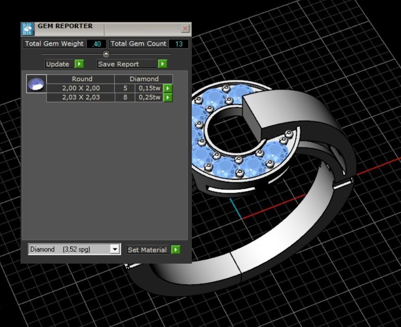
Task: Close the Gem Reporter panel
Action: coord(185,28)
